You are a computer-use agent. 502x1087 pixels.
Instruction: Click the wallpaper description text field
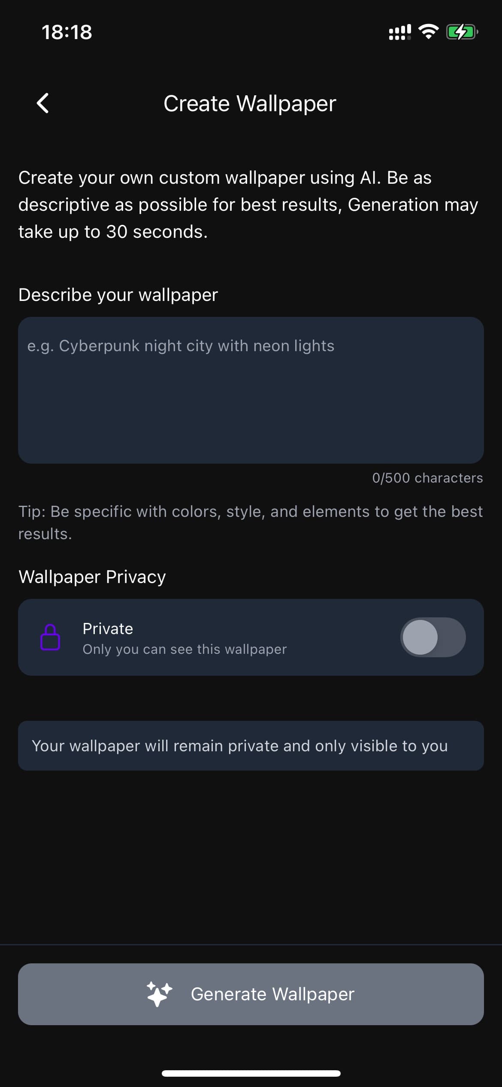pyautogui.click(x=251, y=390)
